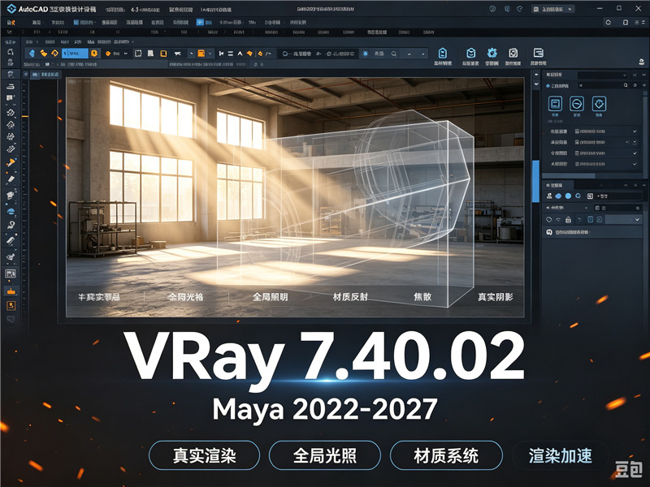
Task: Click the Maya 2022-2027 subtitle text
Action: pyautogui.click(x=325, y=409)
